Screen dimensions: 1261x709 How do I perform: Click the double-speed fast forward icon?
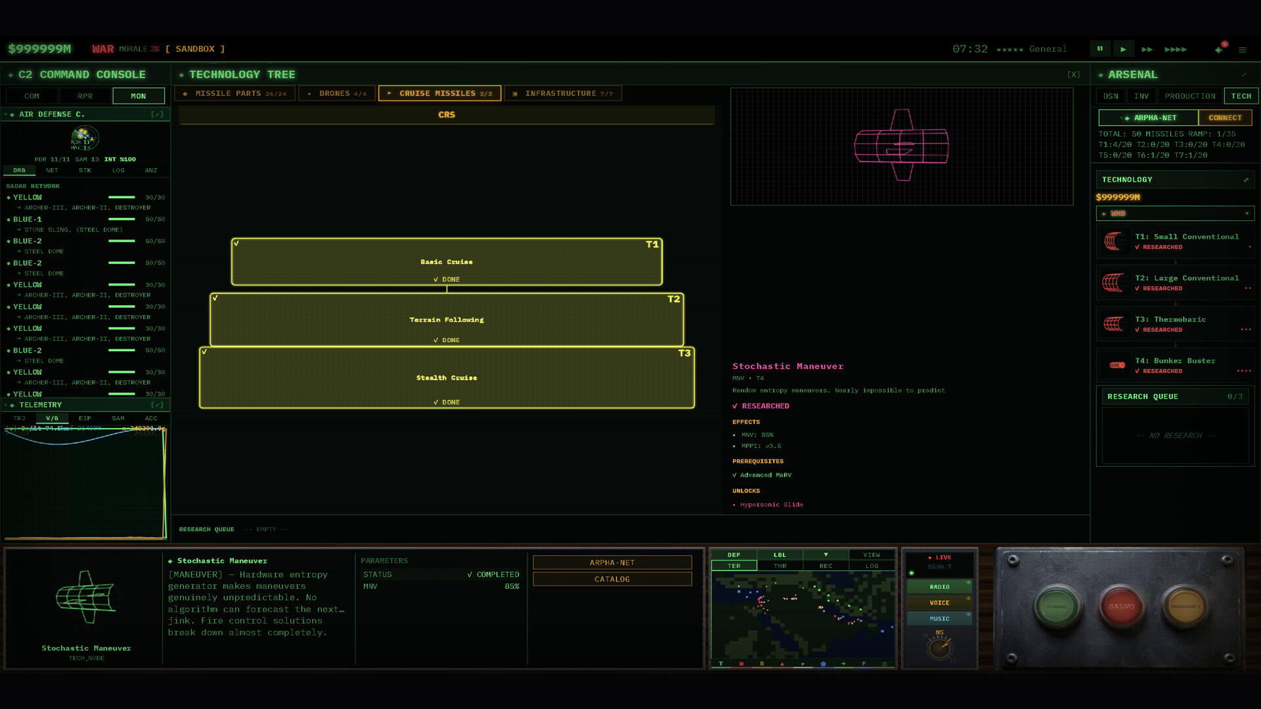point(1147,49)
